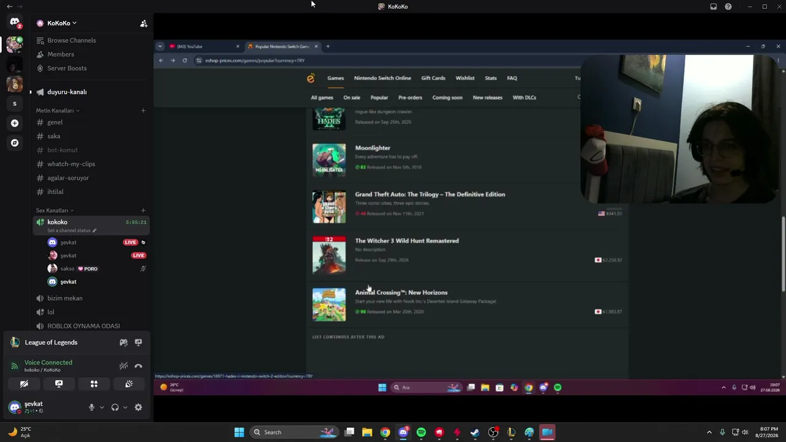This screenshot has width=786, height=442.
Task: Open Browse Channels
Action: coord(91,41)
